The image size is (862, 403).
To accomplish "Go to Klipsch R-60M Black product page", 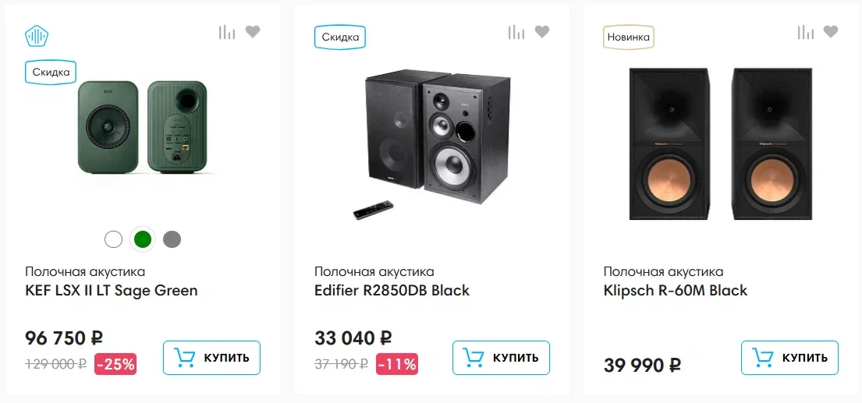I will 676,291.
